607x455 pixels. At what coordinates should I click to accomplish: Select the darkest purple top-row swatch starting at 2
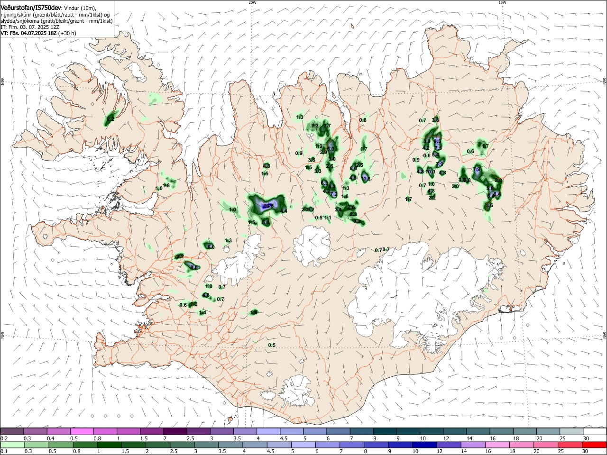[175, 431]
